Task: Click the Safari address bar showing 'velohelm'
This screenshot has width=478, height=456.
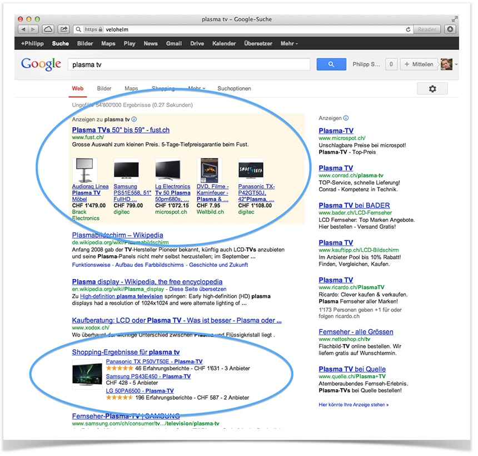Action: click(x=242, y=29)
